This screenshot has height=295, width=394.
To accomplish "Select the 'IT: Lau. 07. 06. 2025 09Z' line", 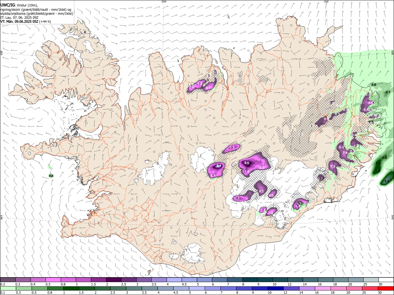I will [19, 18].
